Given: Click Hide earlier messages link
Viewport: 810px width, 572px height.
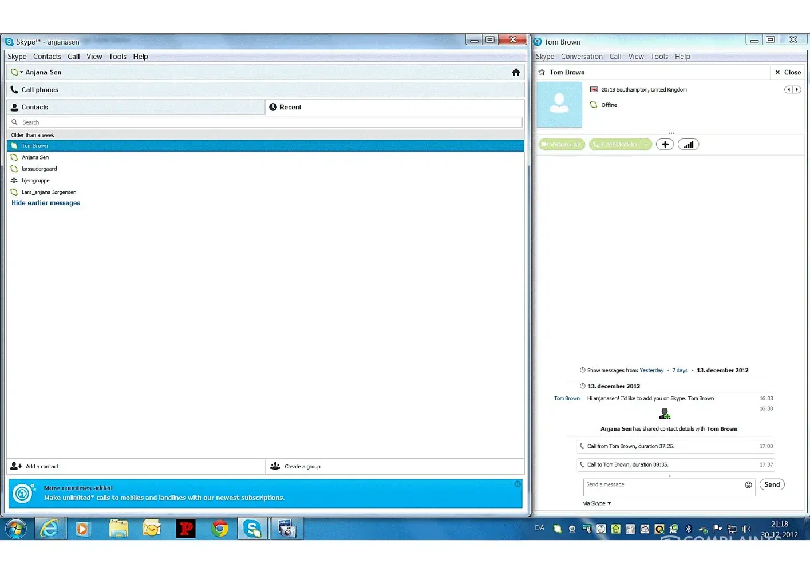Looking at the screenshot, I should 46,203.
